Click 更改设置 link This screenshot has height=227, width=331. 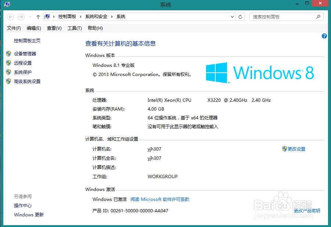click(x=296, y=149)
